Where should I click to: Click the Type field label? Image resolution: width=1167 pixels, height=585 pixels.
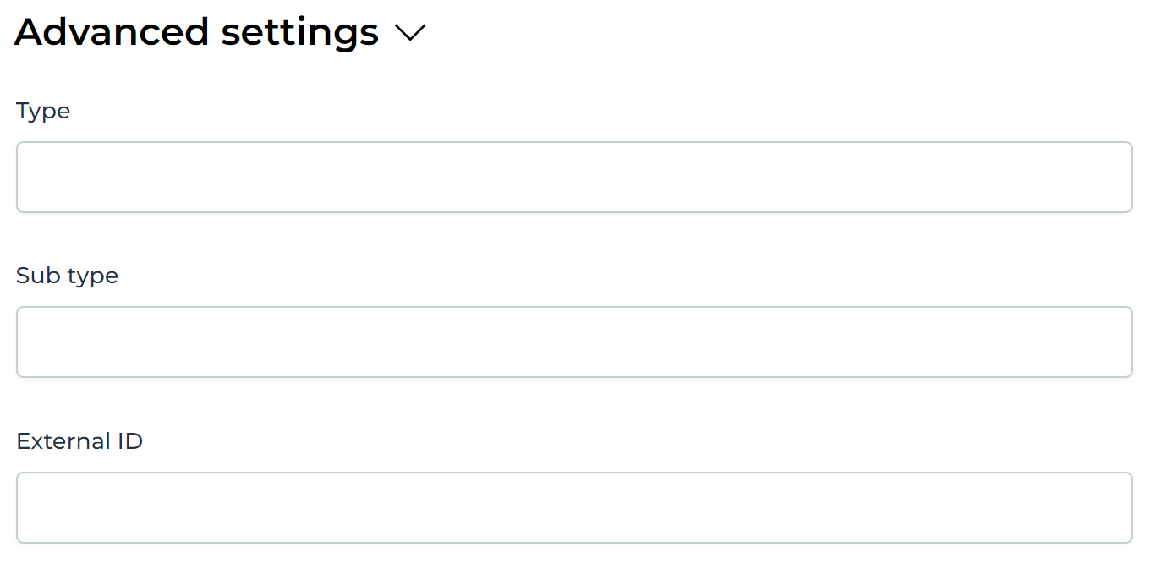(x=42, y=111)
